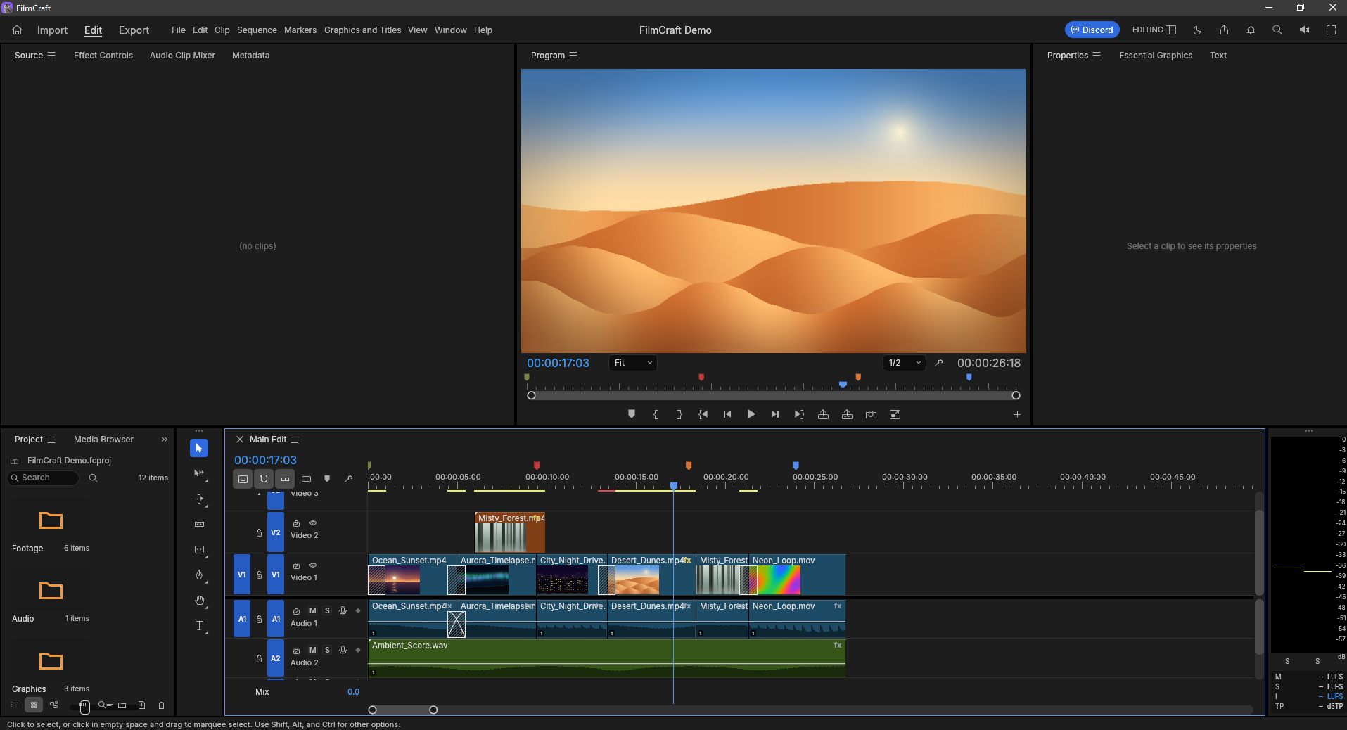Select the Hand tool

[x=199, y=601]
